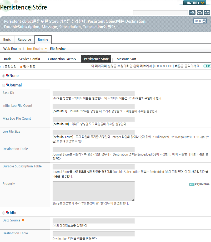Viewport: 211px width, 242px height.
Task: Click the Property label
Action: [x=9, y=184]
